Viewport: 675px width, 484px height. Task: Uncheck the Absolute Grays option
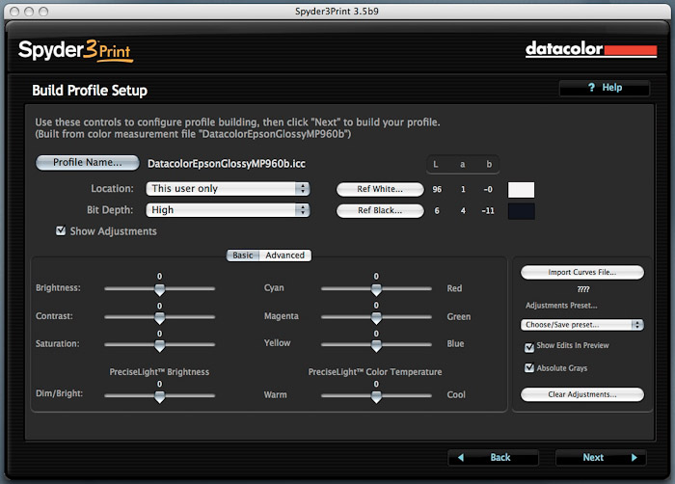[528, 368]
